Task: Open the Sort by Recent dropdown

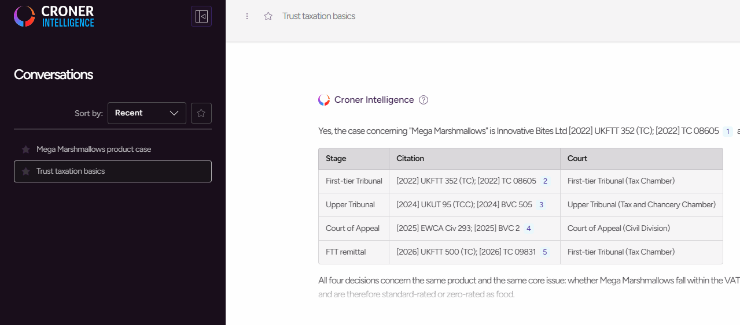Action: (147, 113)
